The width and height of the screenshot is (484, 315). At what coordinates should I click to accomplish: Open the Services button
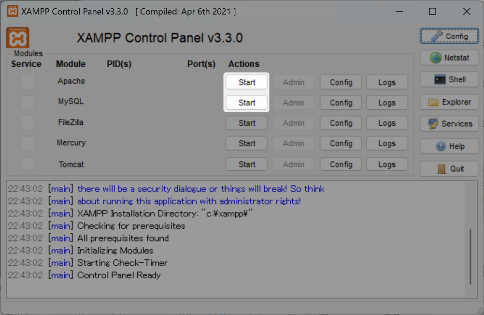(x=449, y=124)
